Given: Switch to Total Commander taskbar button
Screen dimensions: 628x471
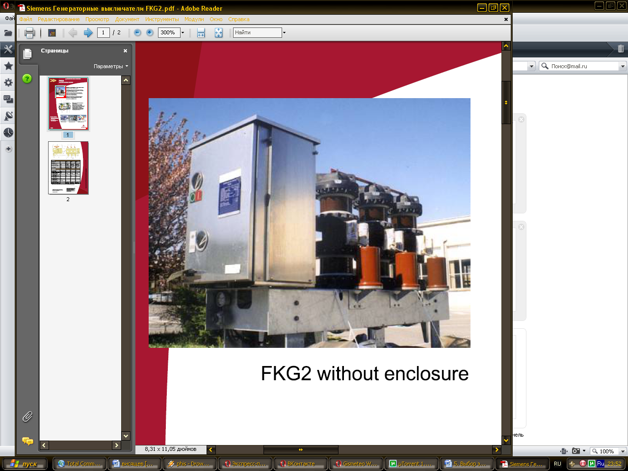Looking at the screenshot, I should click(79, 464).
